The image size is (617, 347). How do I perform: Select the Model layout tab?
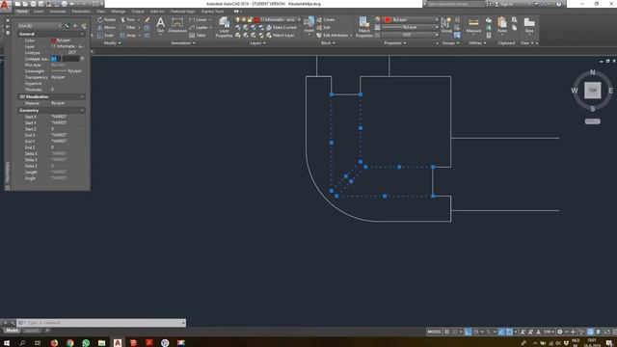coord(12,331)
